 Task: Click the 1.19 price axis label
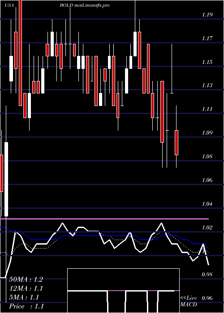pos(207,15)
